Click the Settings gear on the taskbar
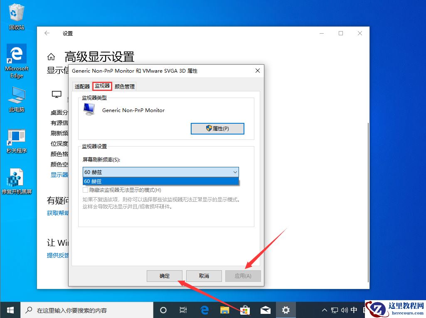The width and height of the screenshot is (426, 318). pyautogui.click(x=286, y=310)
